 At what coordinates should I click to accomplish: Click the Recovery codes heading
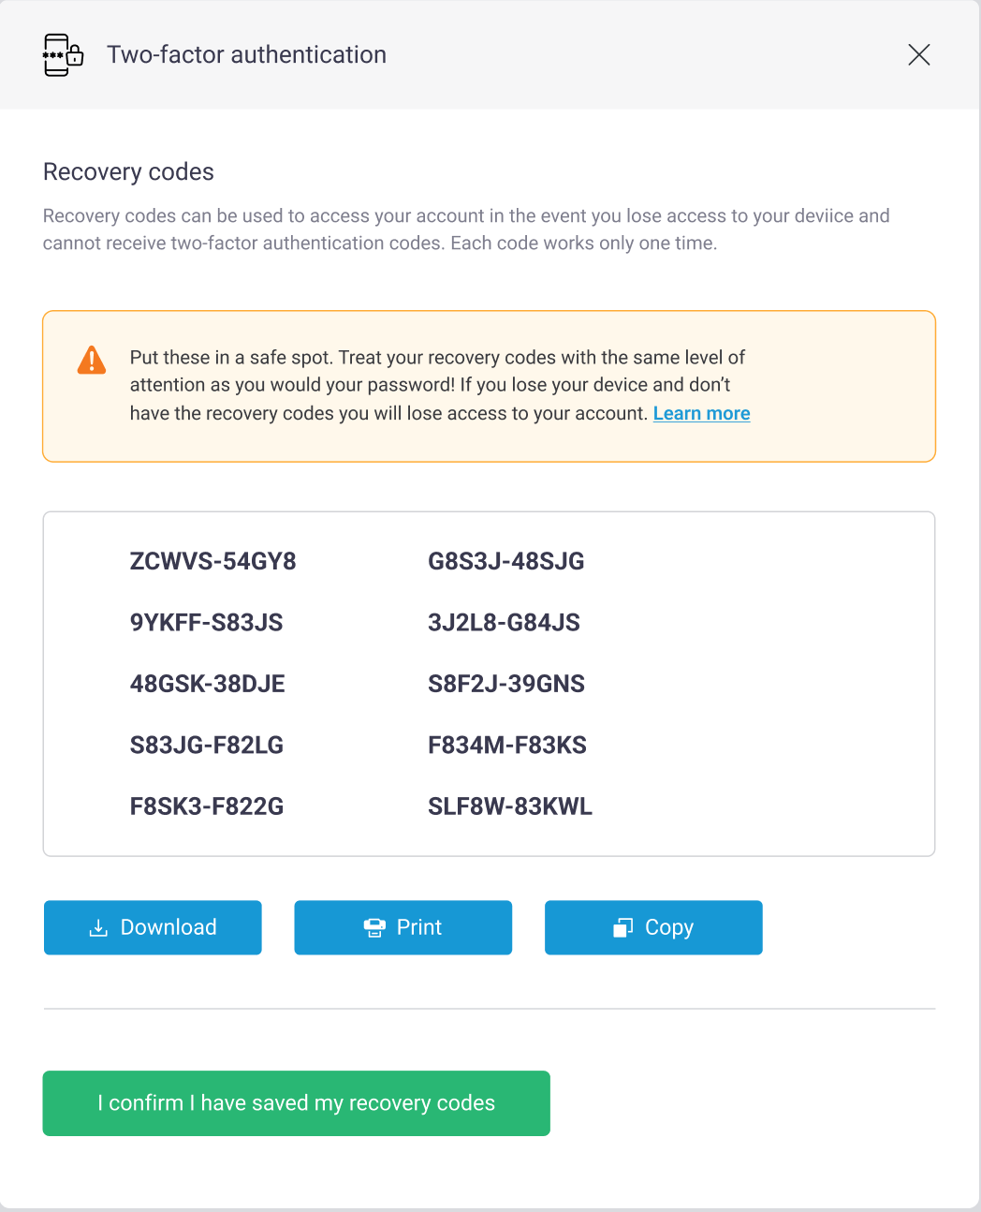coord(128,172)
